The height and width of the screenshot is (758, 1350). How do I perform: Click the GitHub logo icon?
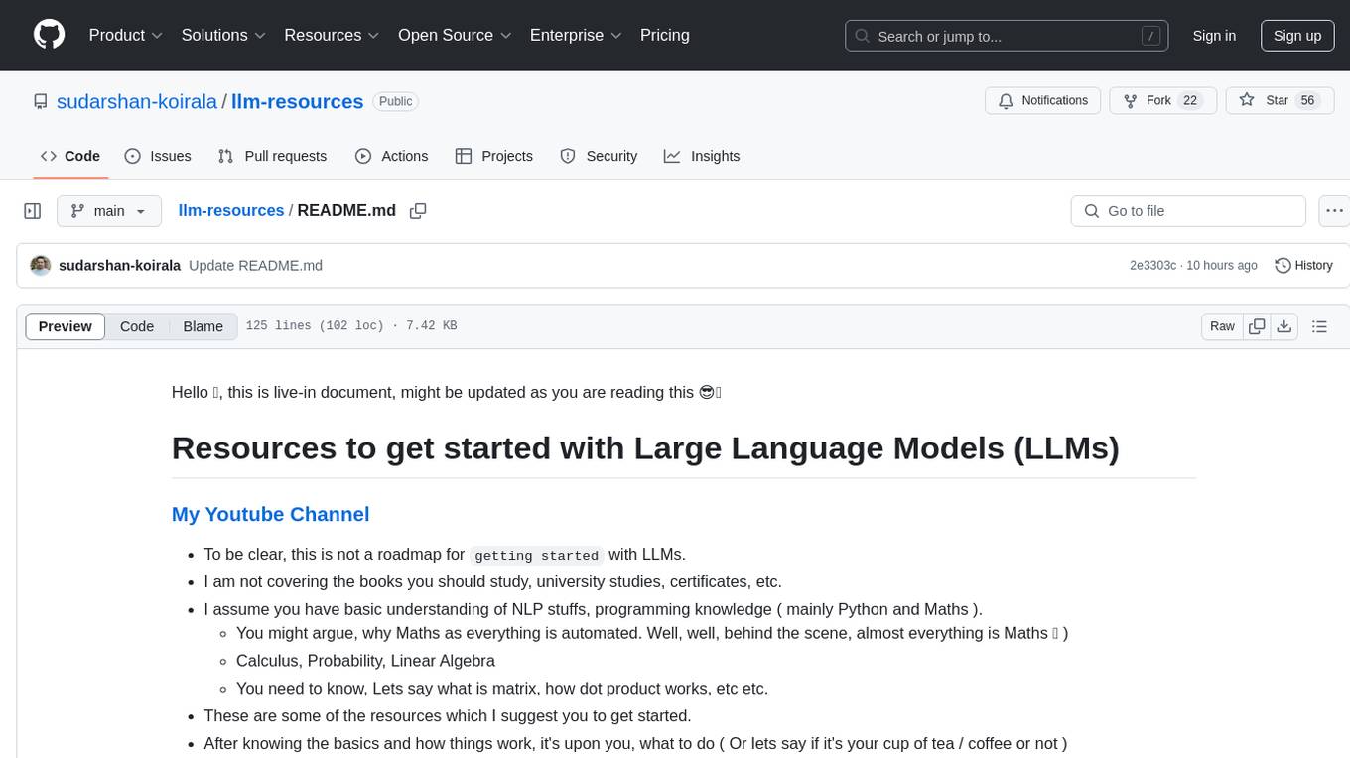50,35
